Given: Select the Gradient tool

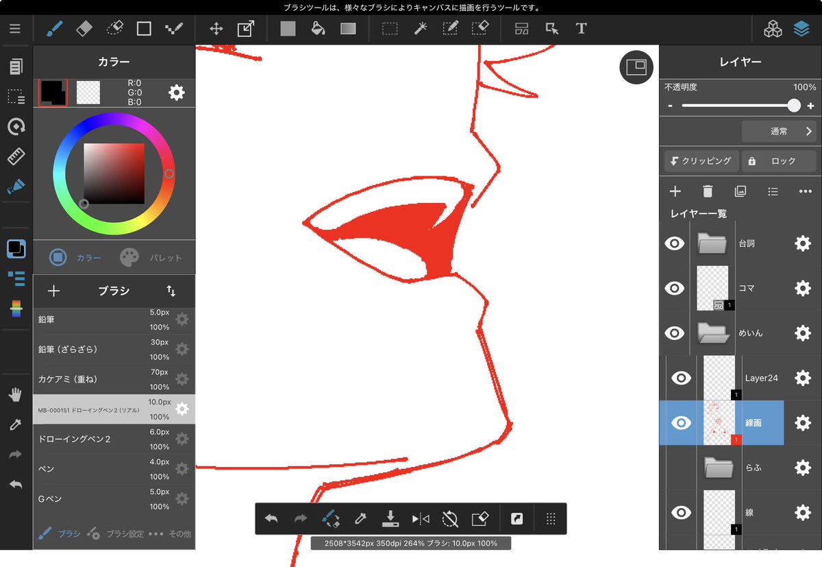Looking at the screenshot, I should click(x=348, y=29).
